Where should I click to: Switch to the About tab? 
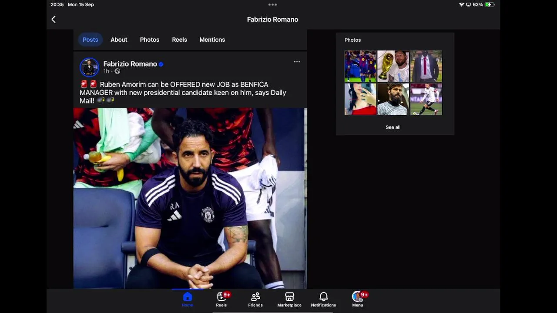coord(119,40)
